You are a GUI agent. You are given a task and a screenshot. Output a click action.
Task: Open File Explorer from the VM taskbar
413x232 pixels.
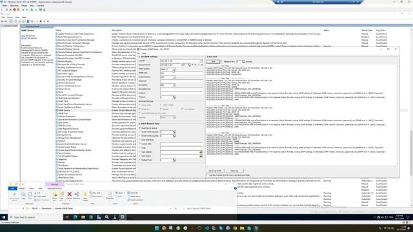(x=83, y=217)
